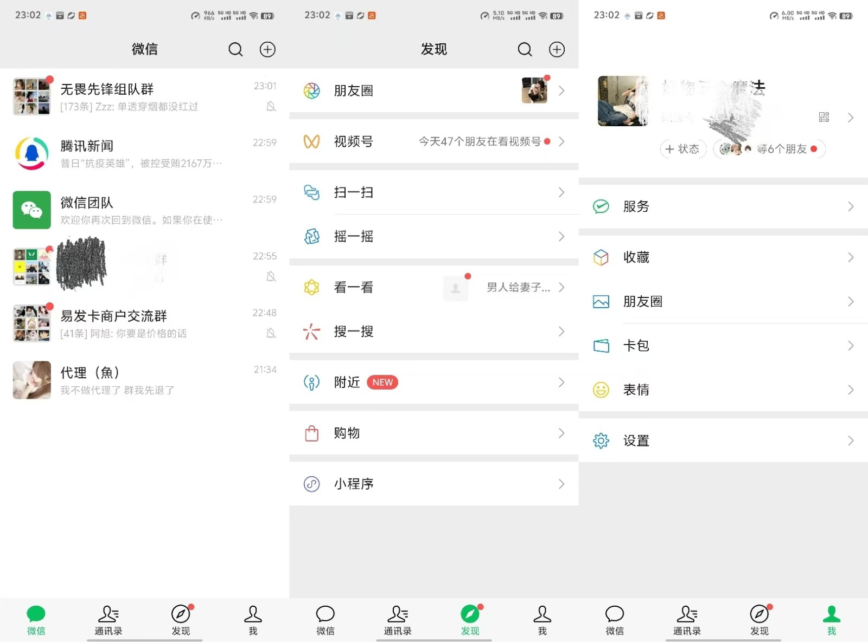Open the 男人给妻子... story preview
Image resolution: width=868 pixels, height=642 pixels.
[518, 287]
